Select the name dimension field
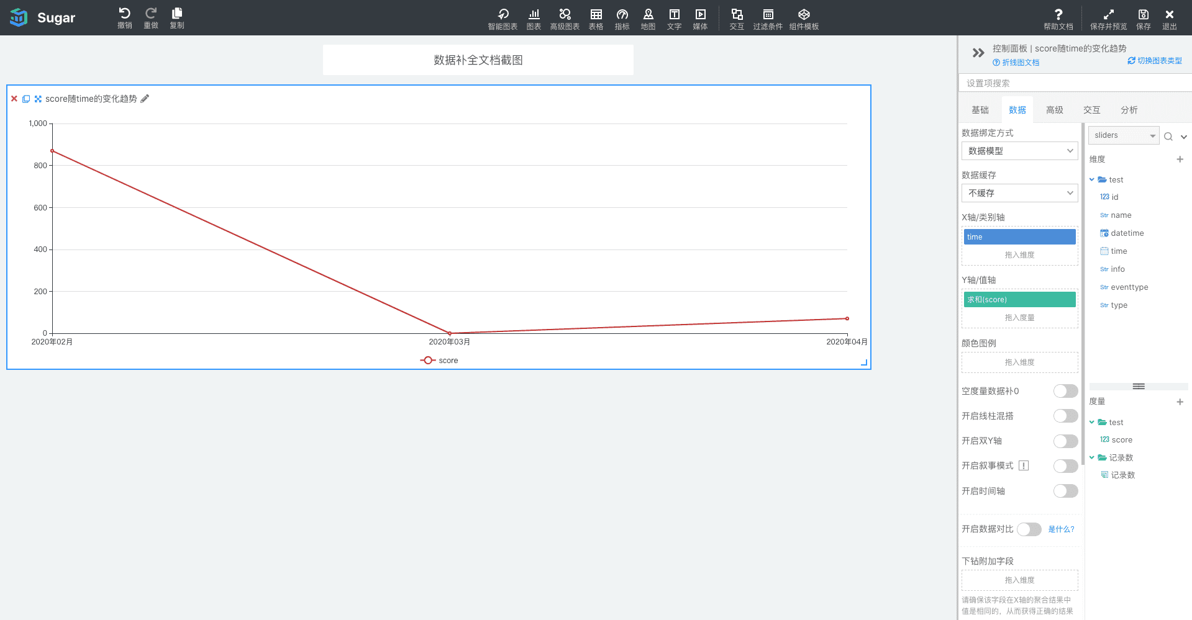 pyautogui.click(x=1116, y=215)
